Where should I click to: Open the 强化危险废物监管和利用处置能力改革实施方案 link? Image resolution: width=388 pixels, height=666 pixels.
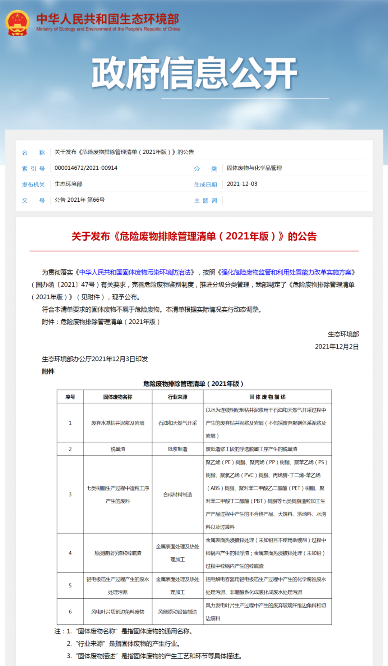[286, 272]
